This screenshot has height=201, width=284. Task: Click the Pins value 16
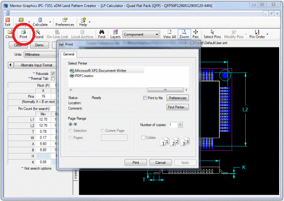click(x=43, y=96)
